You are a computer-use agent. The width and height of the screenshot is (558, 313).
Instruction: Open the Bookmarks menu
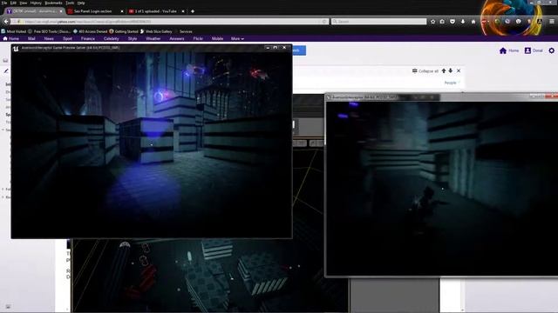coord(53,3)
